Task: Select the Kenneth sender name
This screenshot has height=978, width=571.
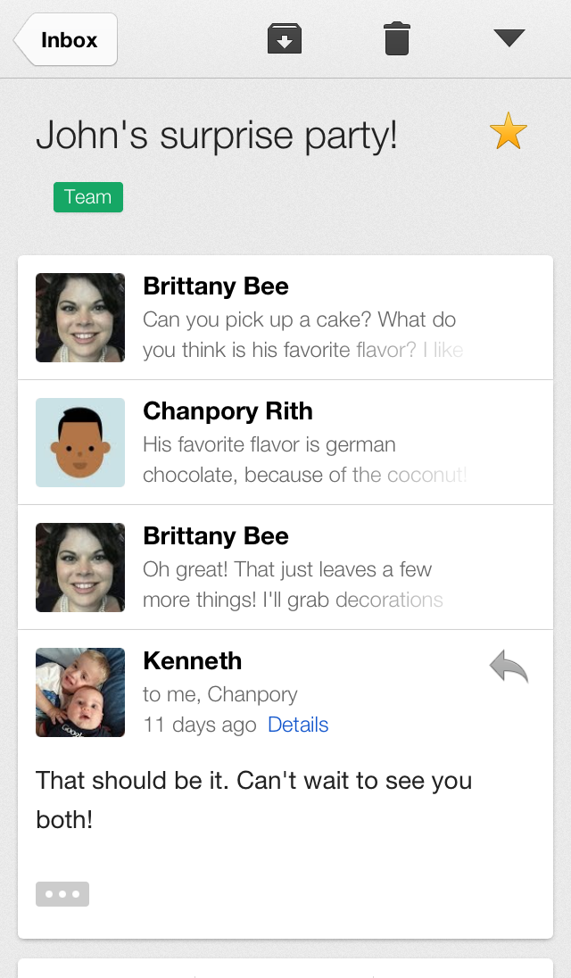Action: pyautogui.click(x=193, y=661)
